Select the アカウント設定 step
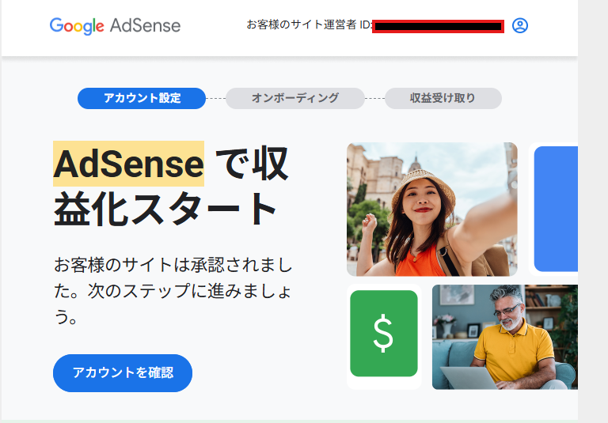The width and height of the screenshot is (608, 423). pyautogui.click(x=142, y=98)
